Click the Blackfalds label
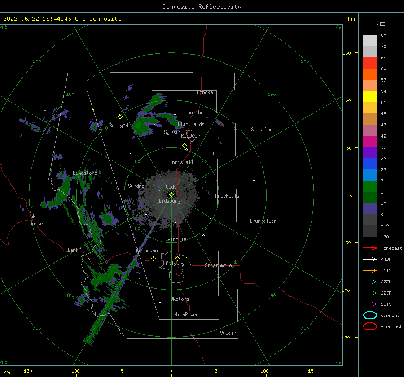The width and height of the screenshot is (404, 377). point(191,124)
